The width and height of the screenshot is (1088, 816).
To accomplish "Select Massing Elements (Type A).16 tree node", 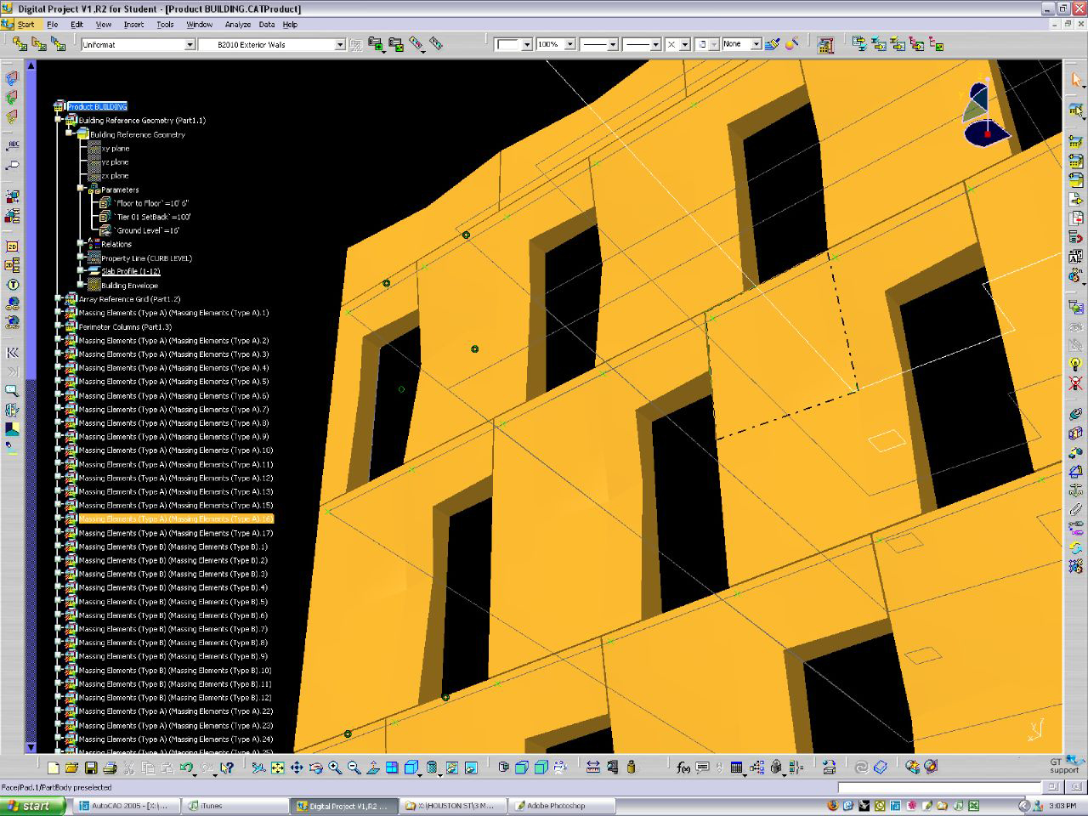I will 175,518.
